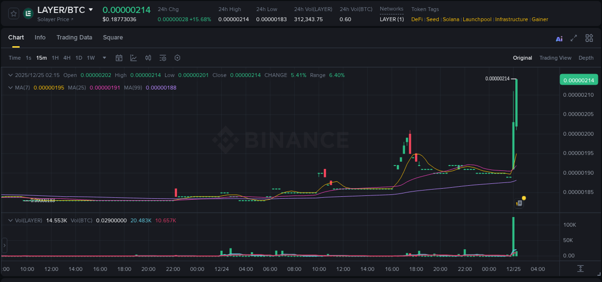Open the extra timeframe dropdown next to 1W
This screenshot has width=602, height=282.
(104, 58)
